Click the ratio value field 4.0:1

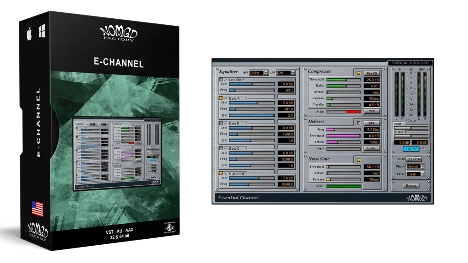pos(372,86)
